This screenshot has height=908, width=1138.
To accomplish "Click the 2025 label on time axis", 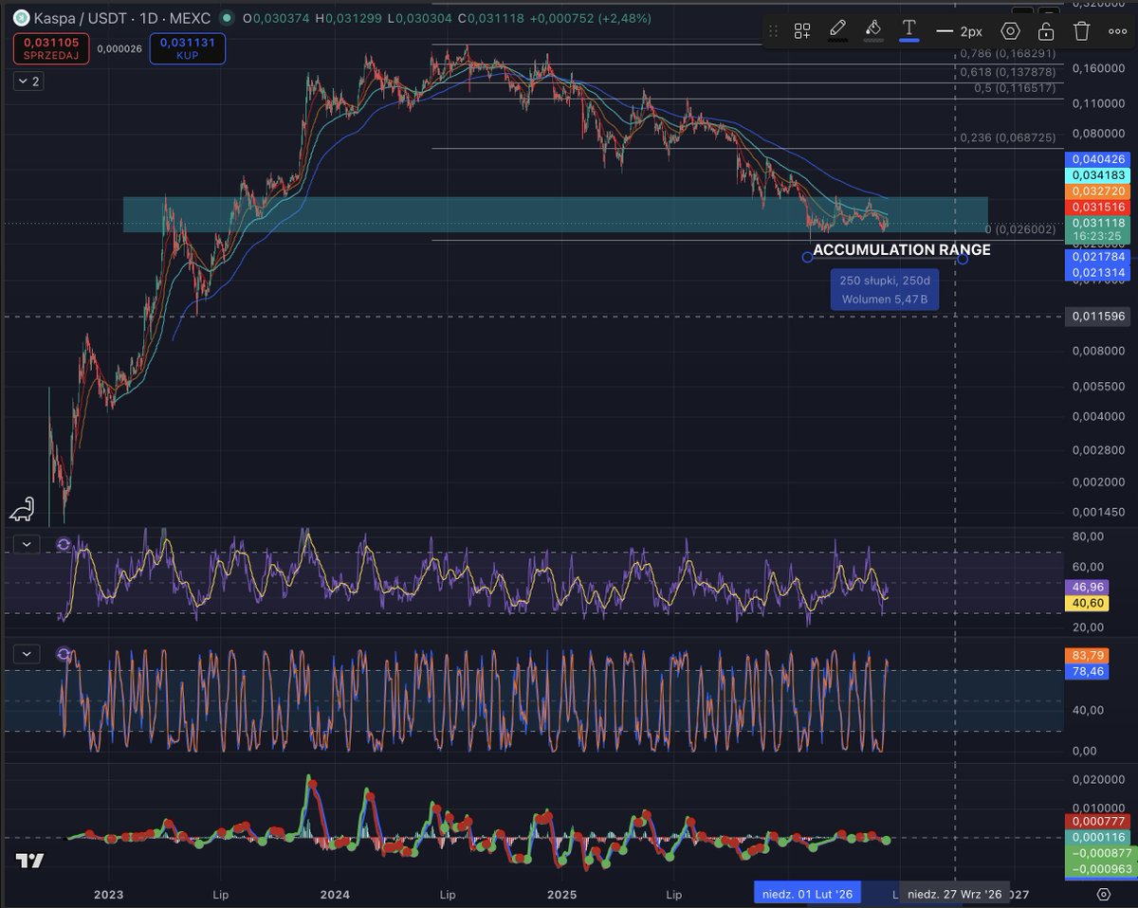I will pyautogui.click(x=561, y=893).
